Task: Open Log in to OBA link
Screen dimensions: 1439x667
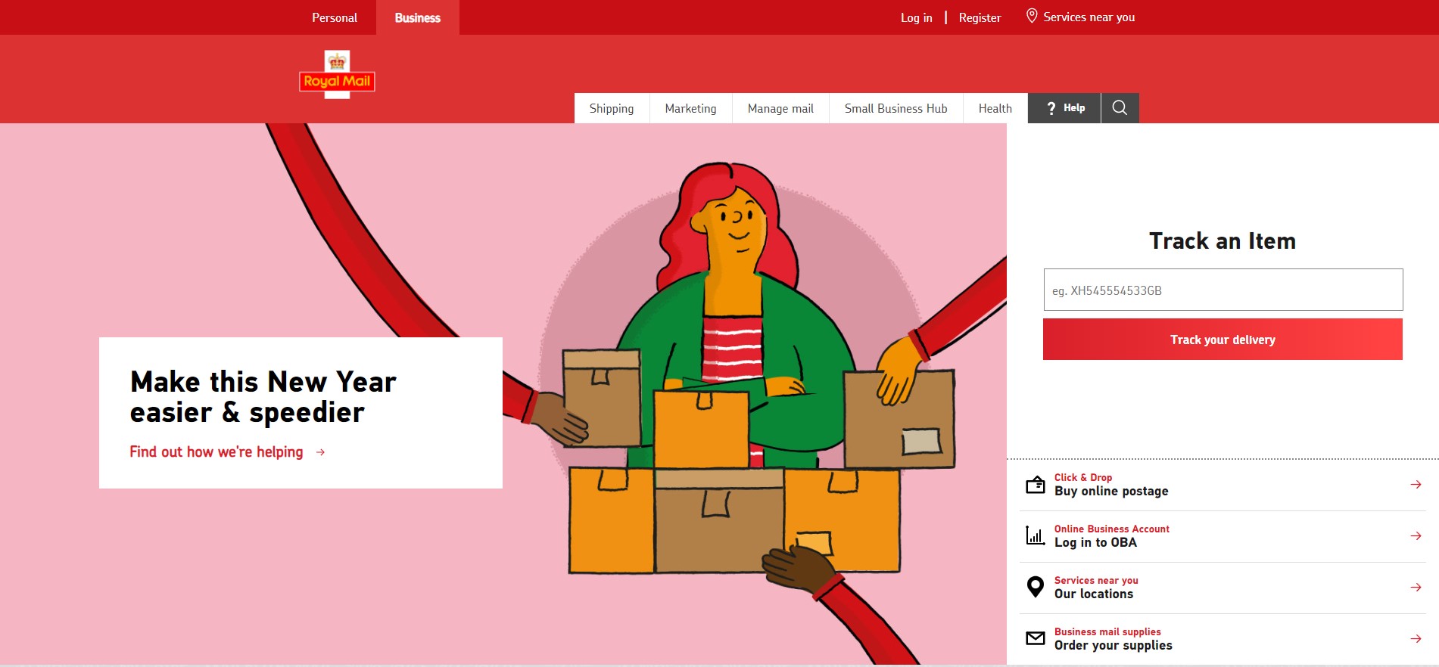Action: click(1223, 536)
